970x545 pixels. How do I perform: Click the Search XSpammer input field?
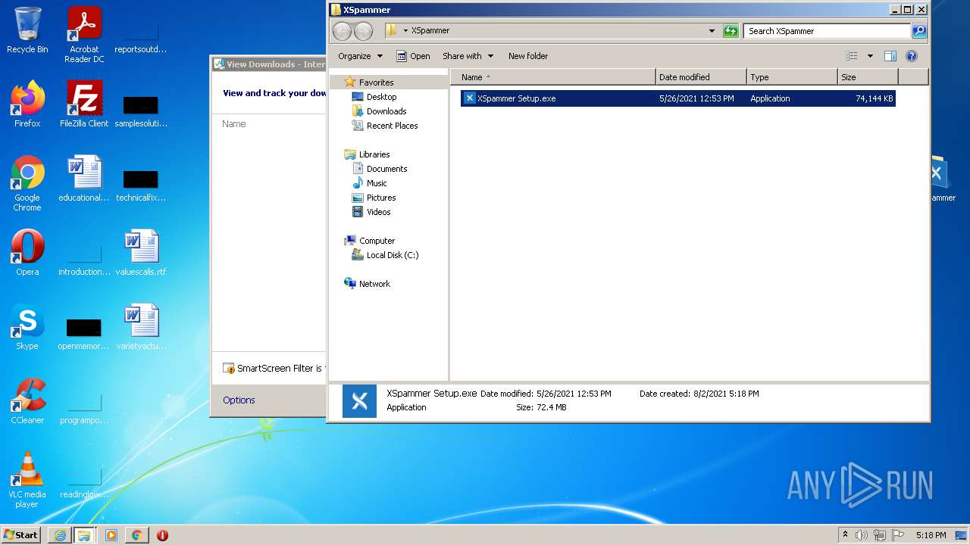[827, 31]
